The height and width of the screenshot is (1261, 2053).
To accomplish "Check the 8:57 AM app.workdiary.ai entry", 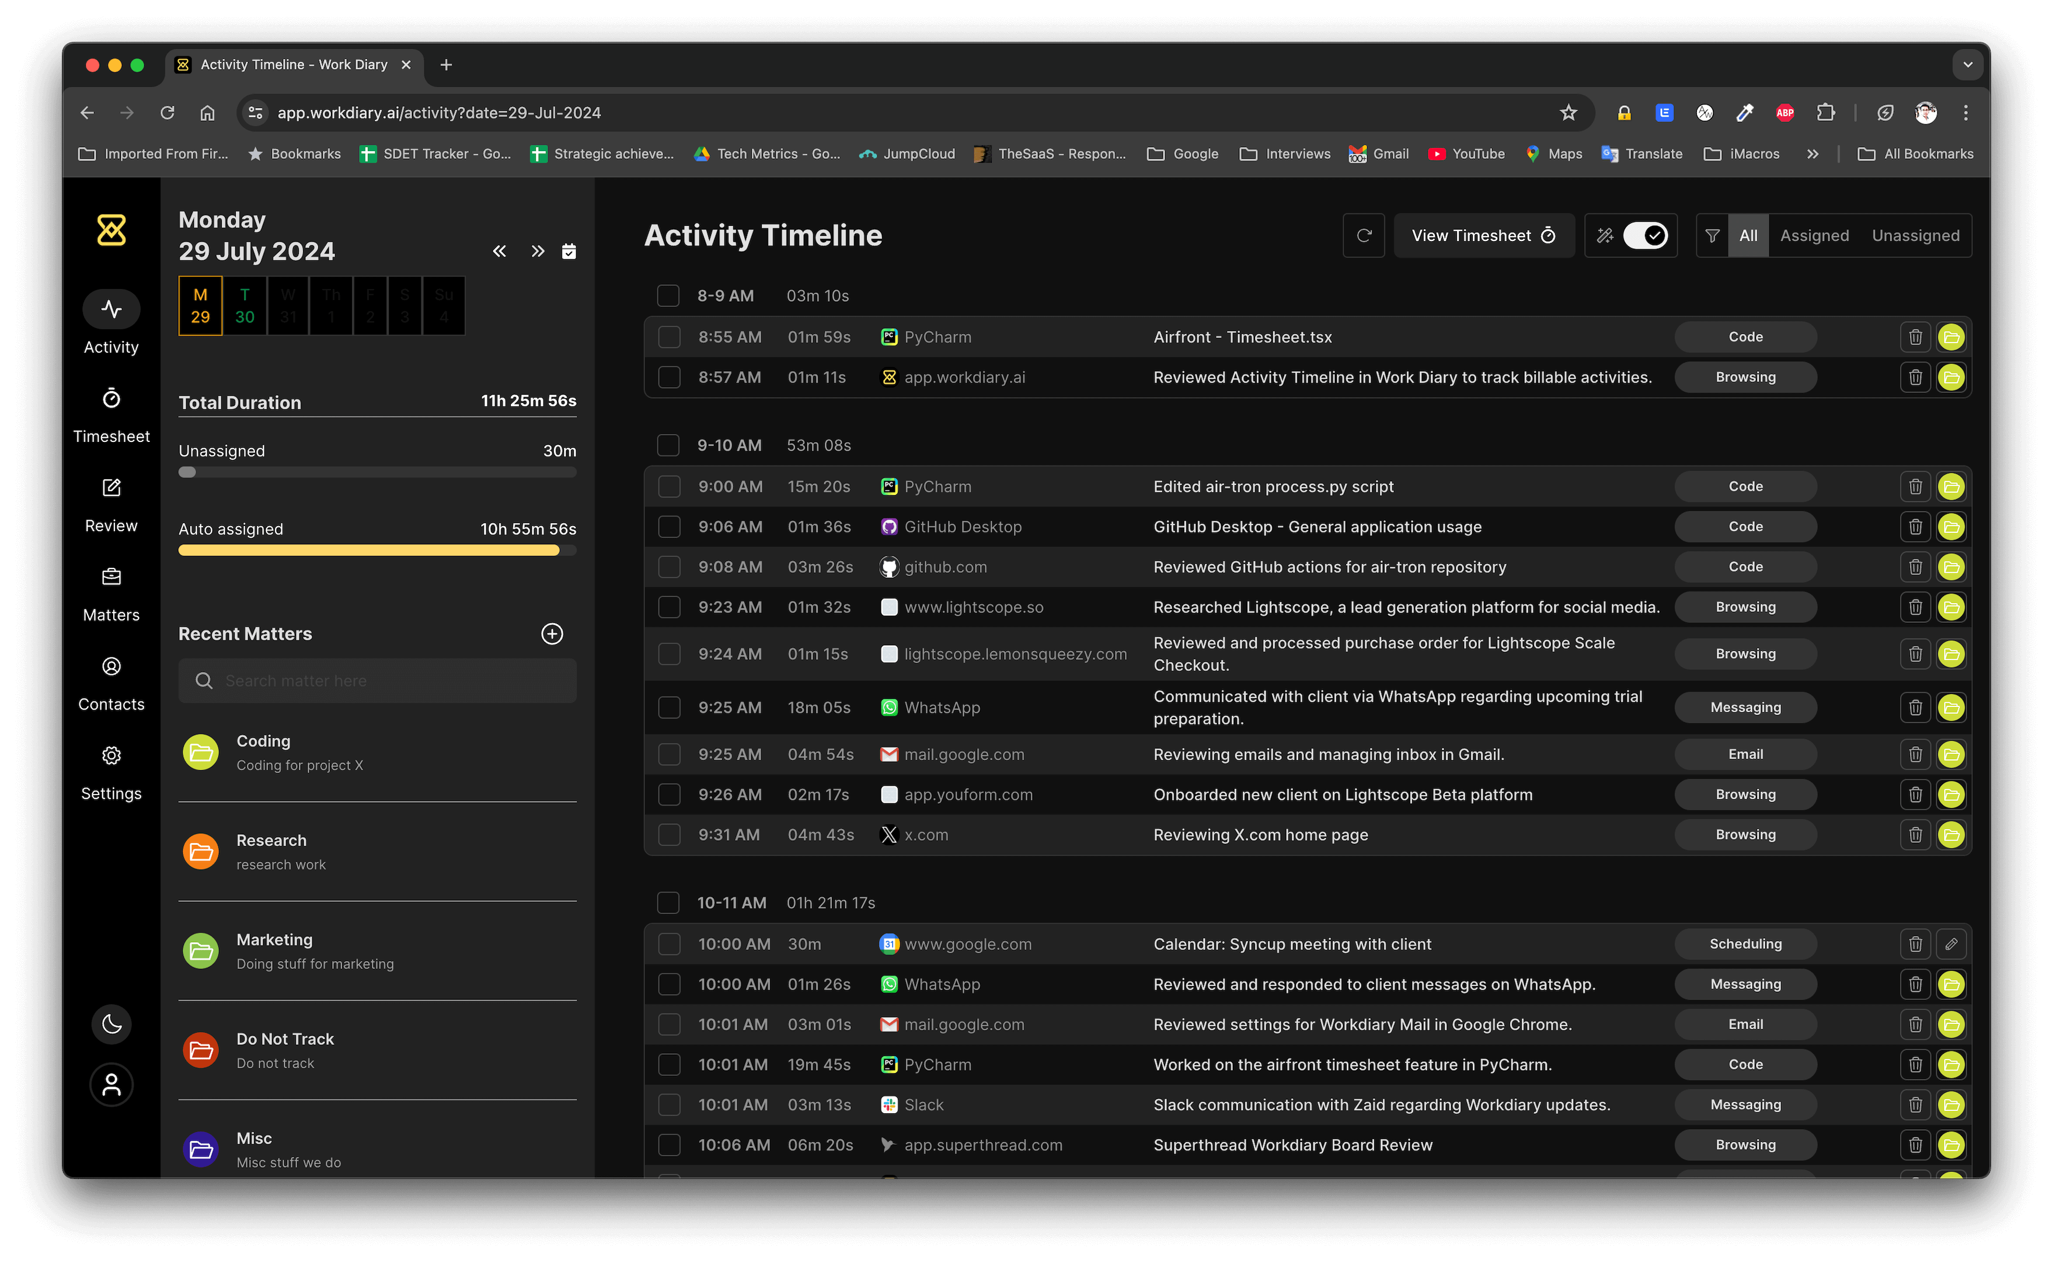I will [x=669, y=378].
